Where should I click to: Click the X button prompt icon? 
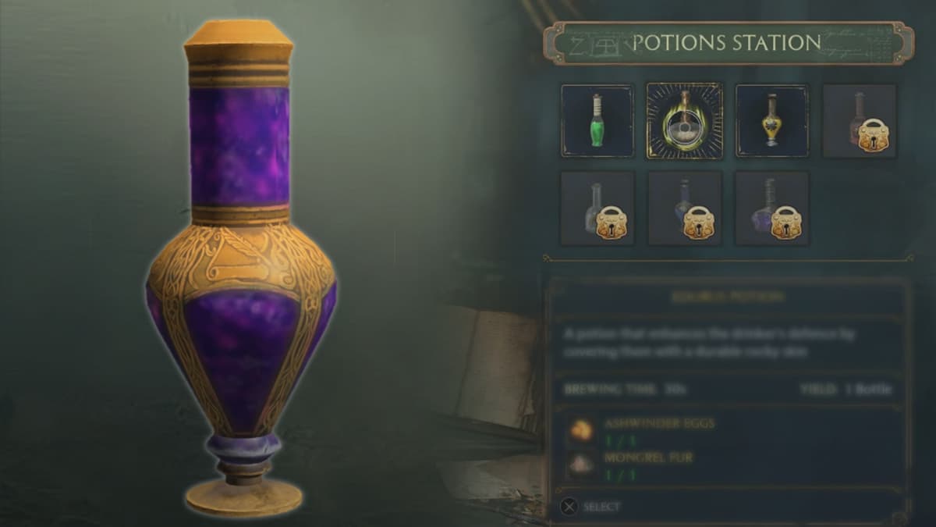[x=569, y=507]
